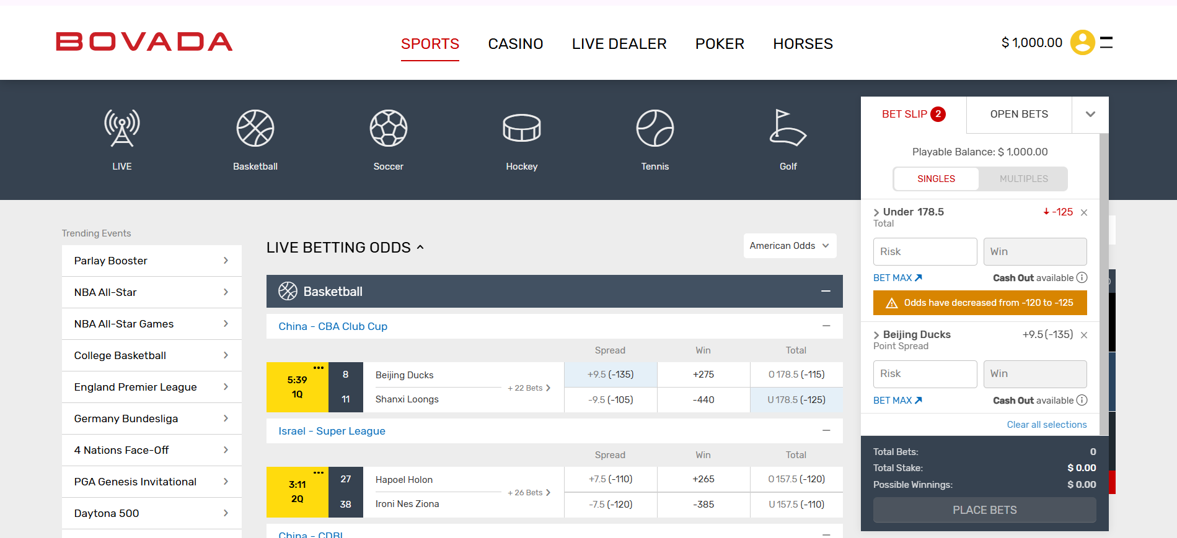Select the Soccer ball icon

point(388,128)
